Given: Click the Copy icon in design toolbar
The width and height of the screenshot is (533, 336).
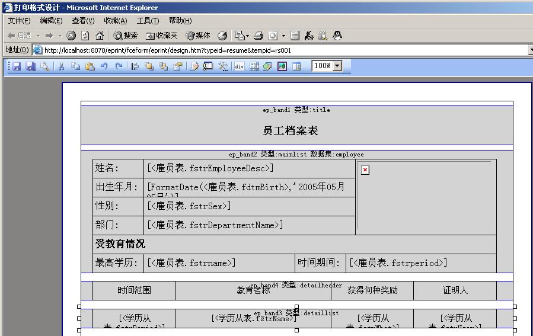Looking at the screenshot, I should (75, 66).
